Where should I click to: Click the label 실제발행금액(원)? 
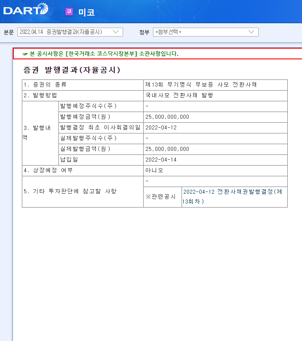point(85,149)
